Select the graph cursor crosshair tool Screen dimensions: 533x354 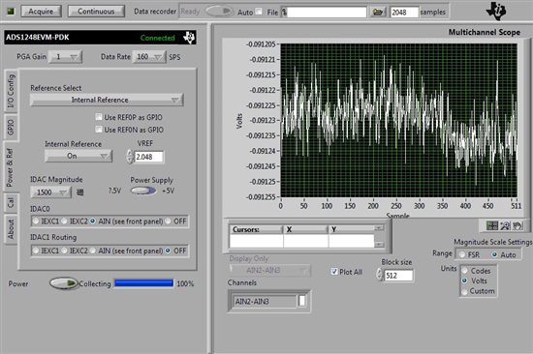492,225
